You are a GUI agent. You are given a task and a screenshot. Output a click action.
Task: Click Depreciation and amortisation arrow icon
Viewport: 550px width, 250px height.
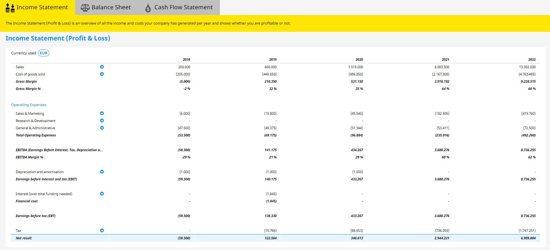pos(102,172)
